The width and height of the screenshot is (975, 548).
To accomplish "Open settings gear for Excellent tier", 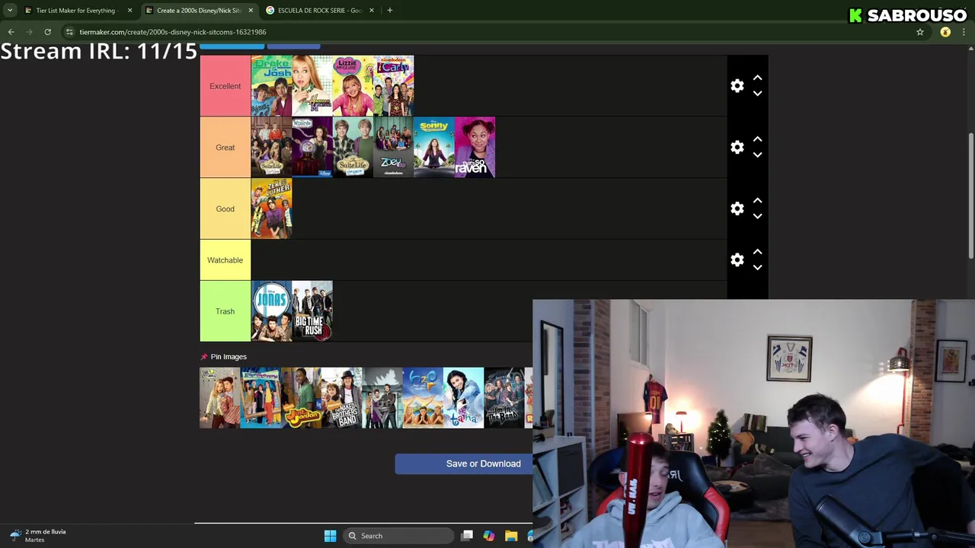I will coord(737,86).
